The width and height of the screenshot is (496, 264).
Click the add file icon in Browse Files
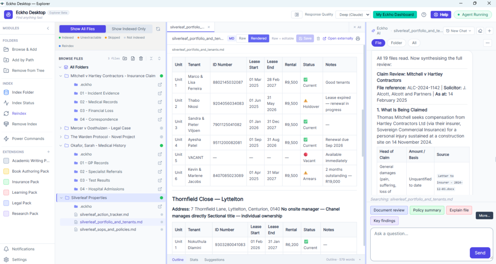click(133, 59)
